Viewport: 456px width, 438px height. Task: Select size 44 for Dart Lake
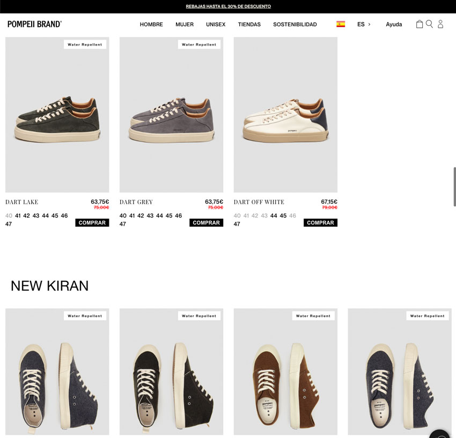pyautogui.click(x=46, y=216)
